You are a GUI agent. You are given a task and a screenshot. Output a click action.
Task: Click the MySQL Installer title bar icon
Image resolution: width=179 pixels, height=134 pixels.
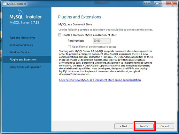[x=4, y=4]
